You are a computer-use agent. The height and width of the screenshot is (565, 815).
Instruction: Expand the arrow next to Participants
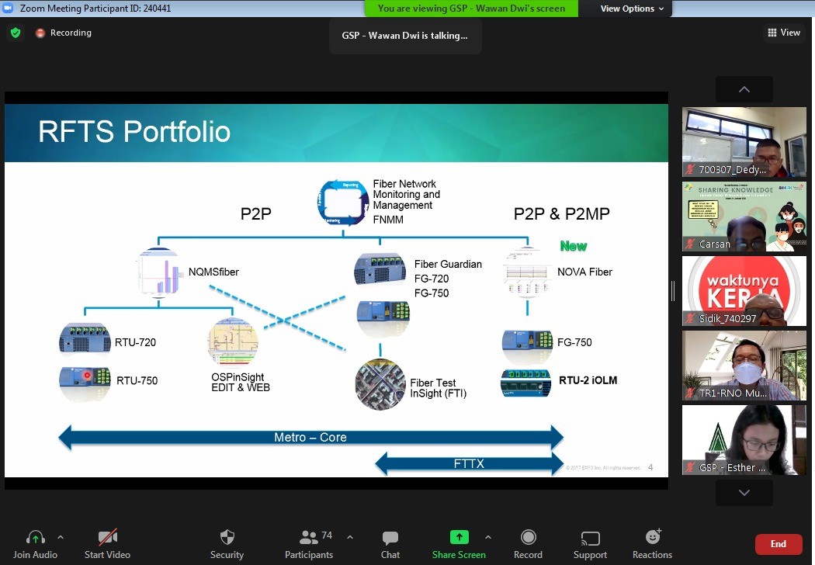(350, 537)
